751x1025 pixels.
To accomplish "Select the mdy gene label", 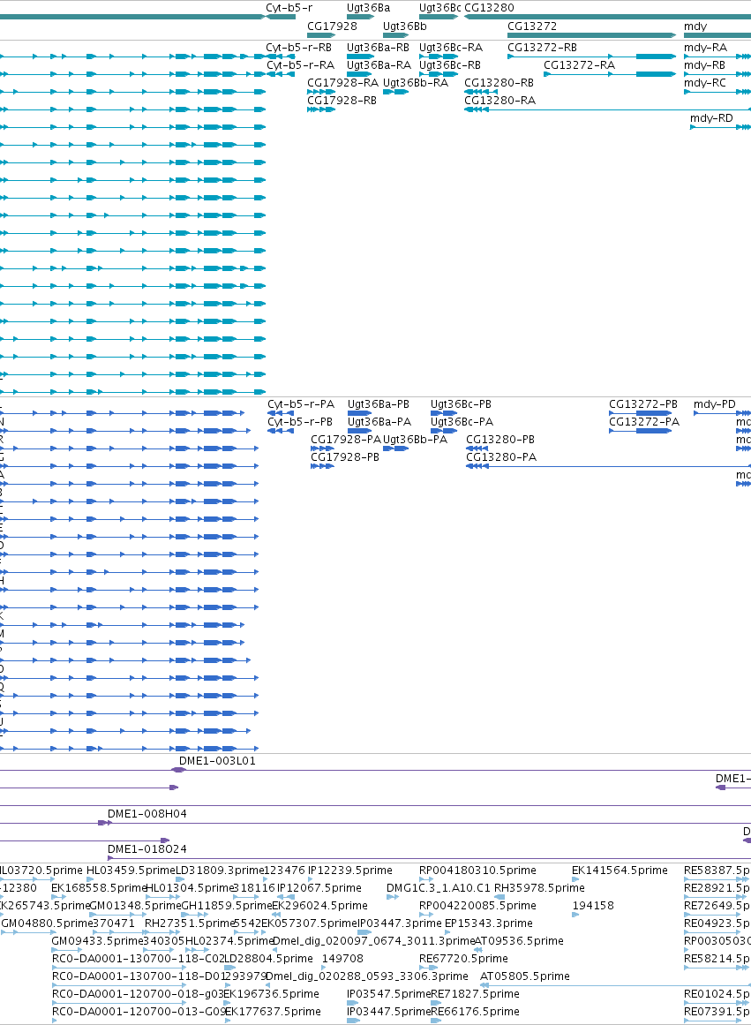I will (x=695, y=26).
